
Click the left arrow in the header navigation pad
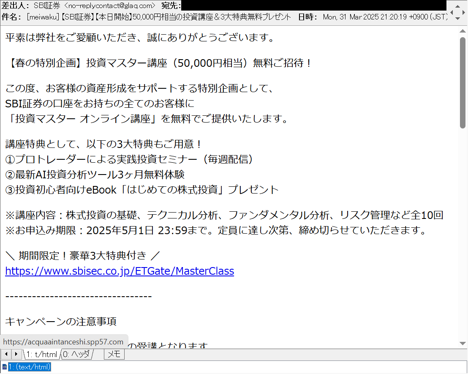(451, 12)
